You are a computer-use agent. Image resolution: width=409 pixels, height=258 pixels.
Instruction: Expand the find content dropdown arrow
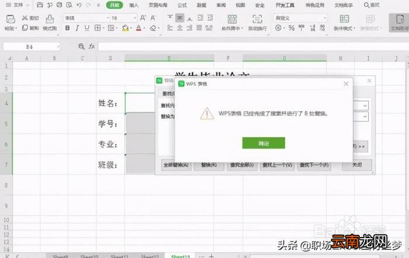365,106
